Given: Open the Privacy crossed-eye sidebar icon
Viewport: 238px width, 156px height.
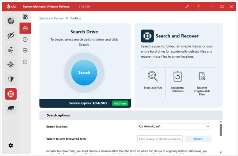Looking at the screenshot, I should (x=11, y=35).
